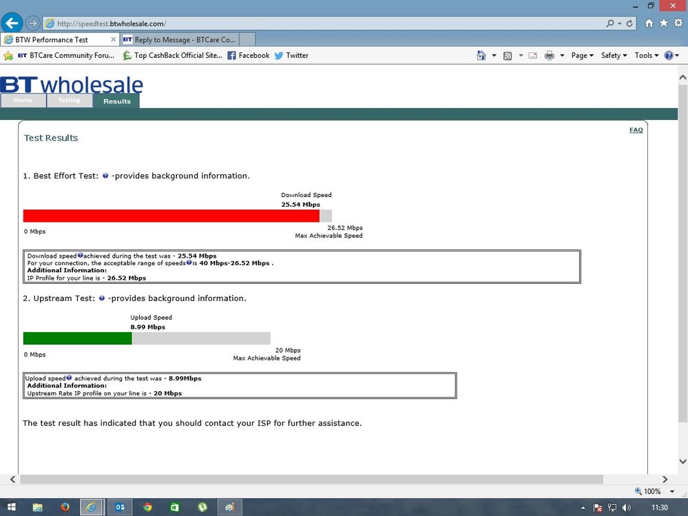
Task: Click the blue Help question mark icon in command bar
Action: [669, 55]
